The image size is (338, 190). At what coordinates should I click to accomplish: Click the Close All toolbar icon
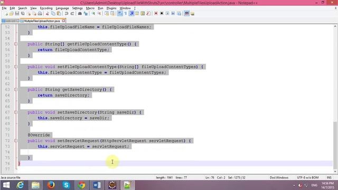click(34, 14)
